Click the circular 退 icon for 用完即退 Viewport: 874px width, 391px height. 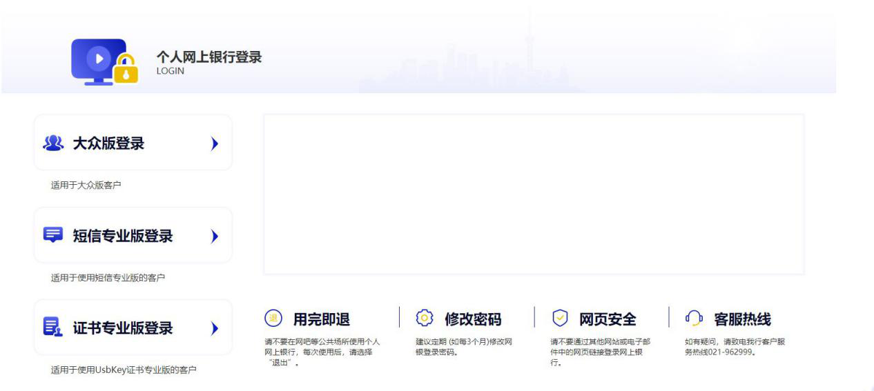coord(274,319)
